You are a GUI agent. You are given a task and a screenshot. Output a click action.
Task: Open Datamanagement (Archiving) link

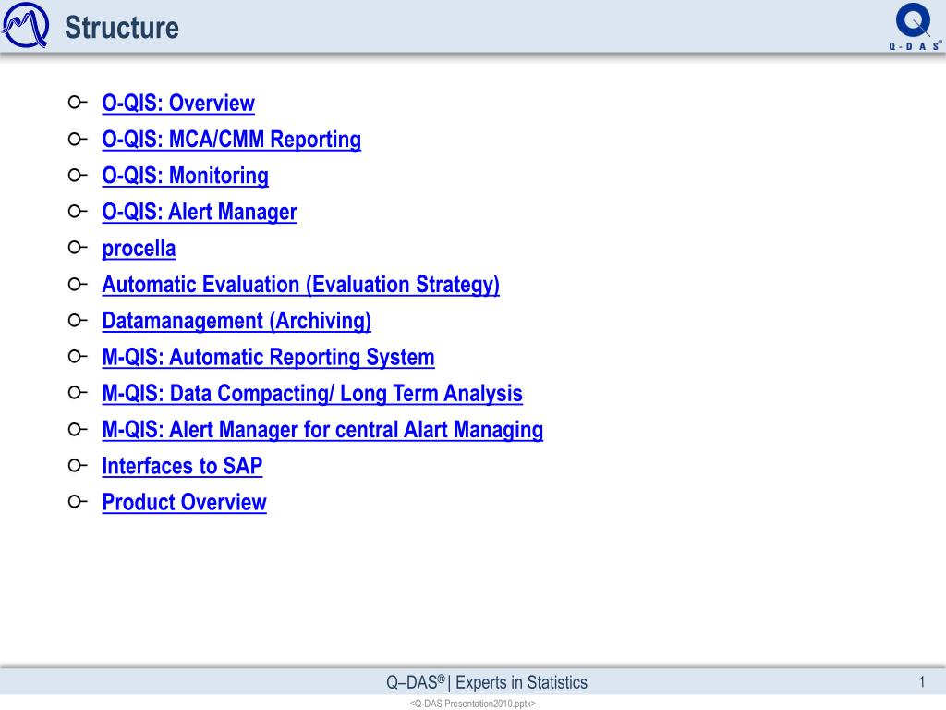236,321
